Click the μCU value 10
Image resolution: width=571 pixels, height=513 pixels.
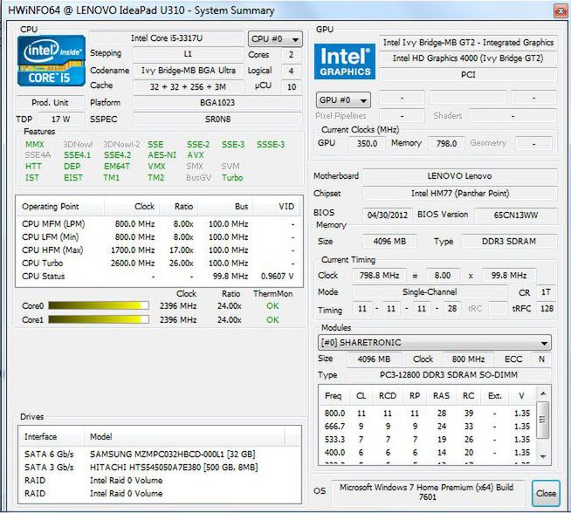point(292,86)
